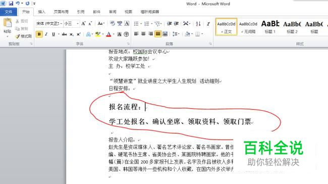The height and width of the screenshot is (184, 328).
Task: Click the Phonetic Guide (拼音) icon
Action: click(120, 23)
